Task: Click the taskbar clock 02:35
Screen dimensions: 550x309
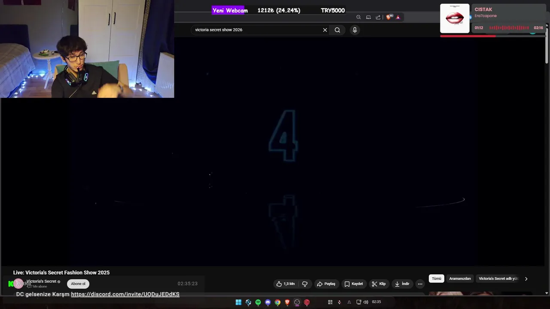Action: pos(376,302)
